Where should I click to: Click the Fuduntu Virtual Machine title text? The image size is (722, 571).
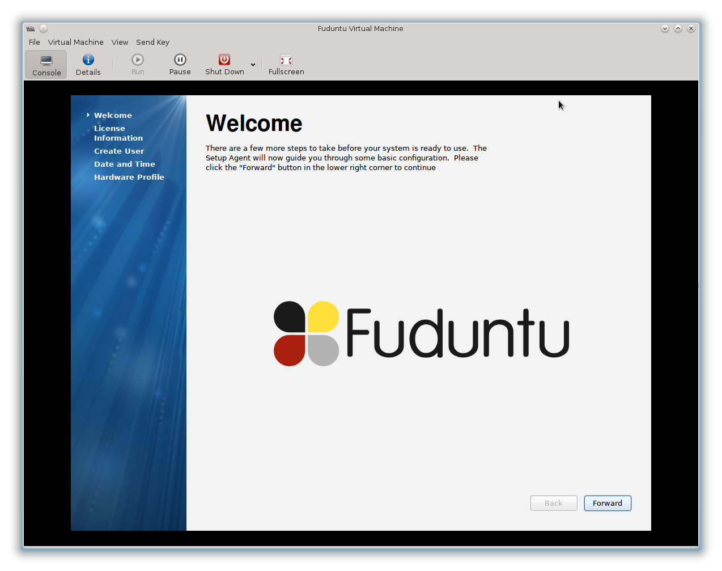(x=360, y=28)
